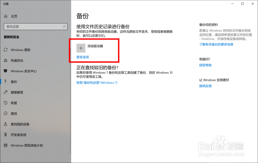This screenshot has height=163, width=258.
Task: Click the Windows 安全中心 shield icon
Action: 6,71
